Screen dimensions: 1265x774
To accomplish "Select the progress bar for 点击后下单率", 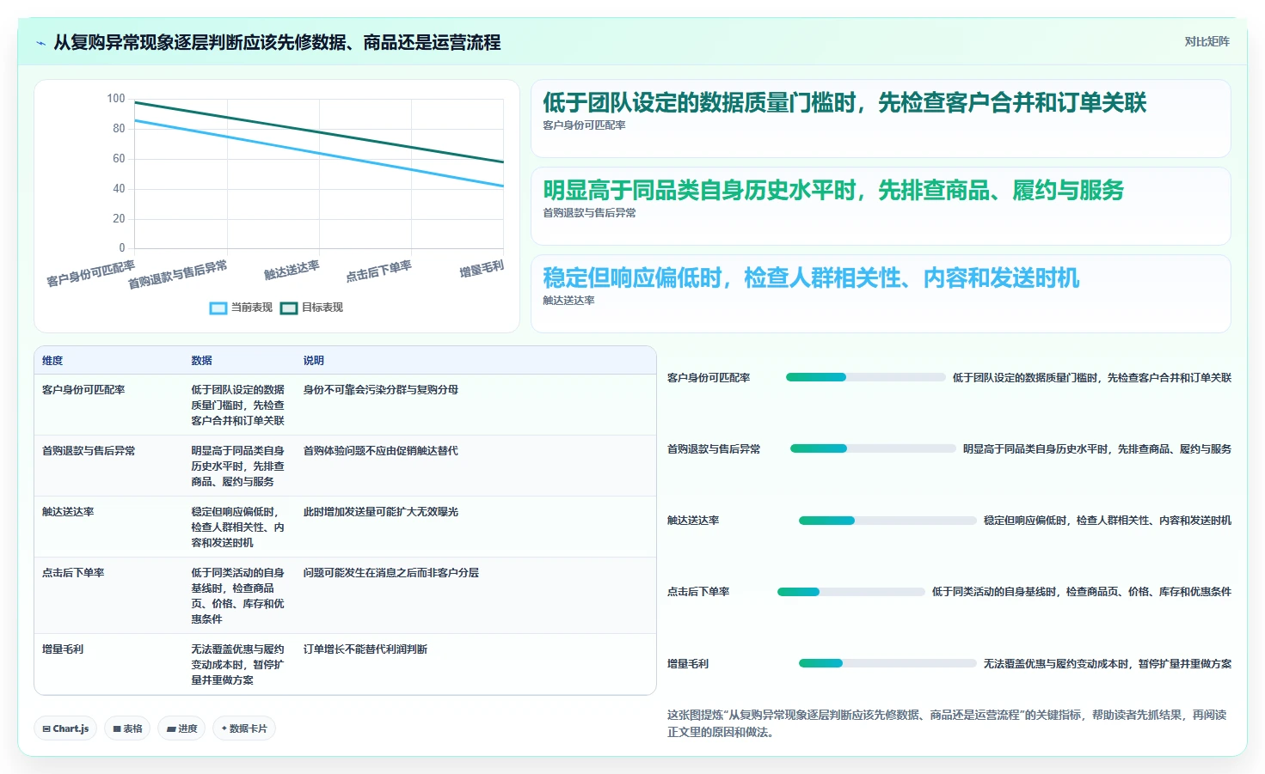I will point(851,592).
